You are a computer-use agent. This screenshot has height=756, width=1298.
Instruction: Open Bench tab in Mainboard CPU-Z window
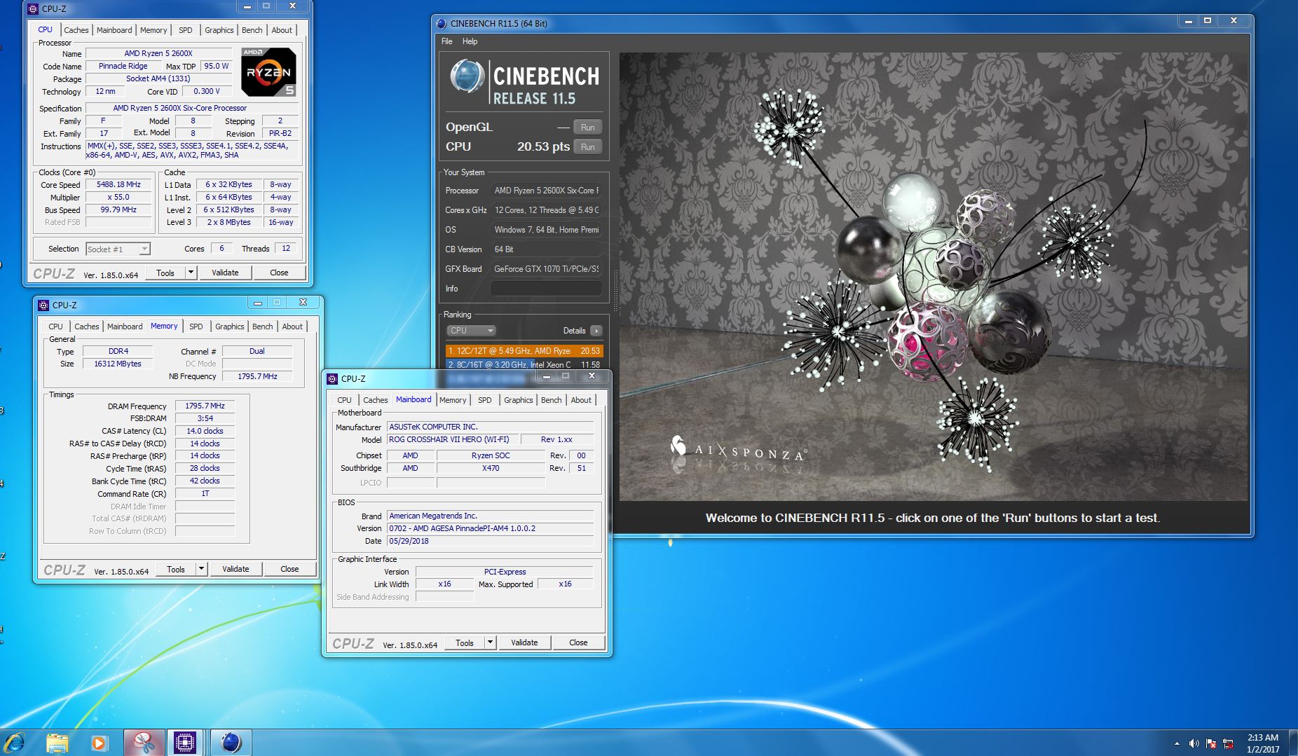pos(552,400)
